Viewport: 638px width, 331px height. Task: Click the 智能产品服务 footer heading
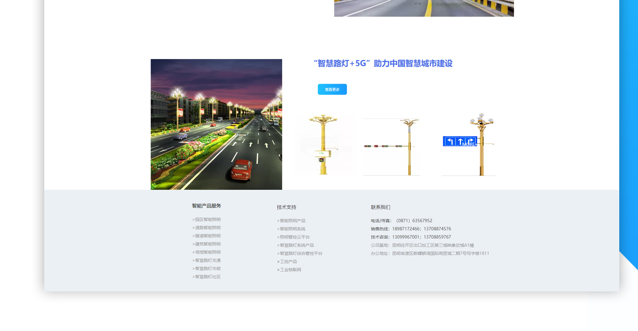(x=206, y=206)
